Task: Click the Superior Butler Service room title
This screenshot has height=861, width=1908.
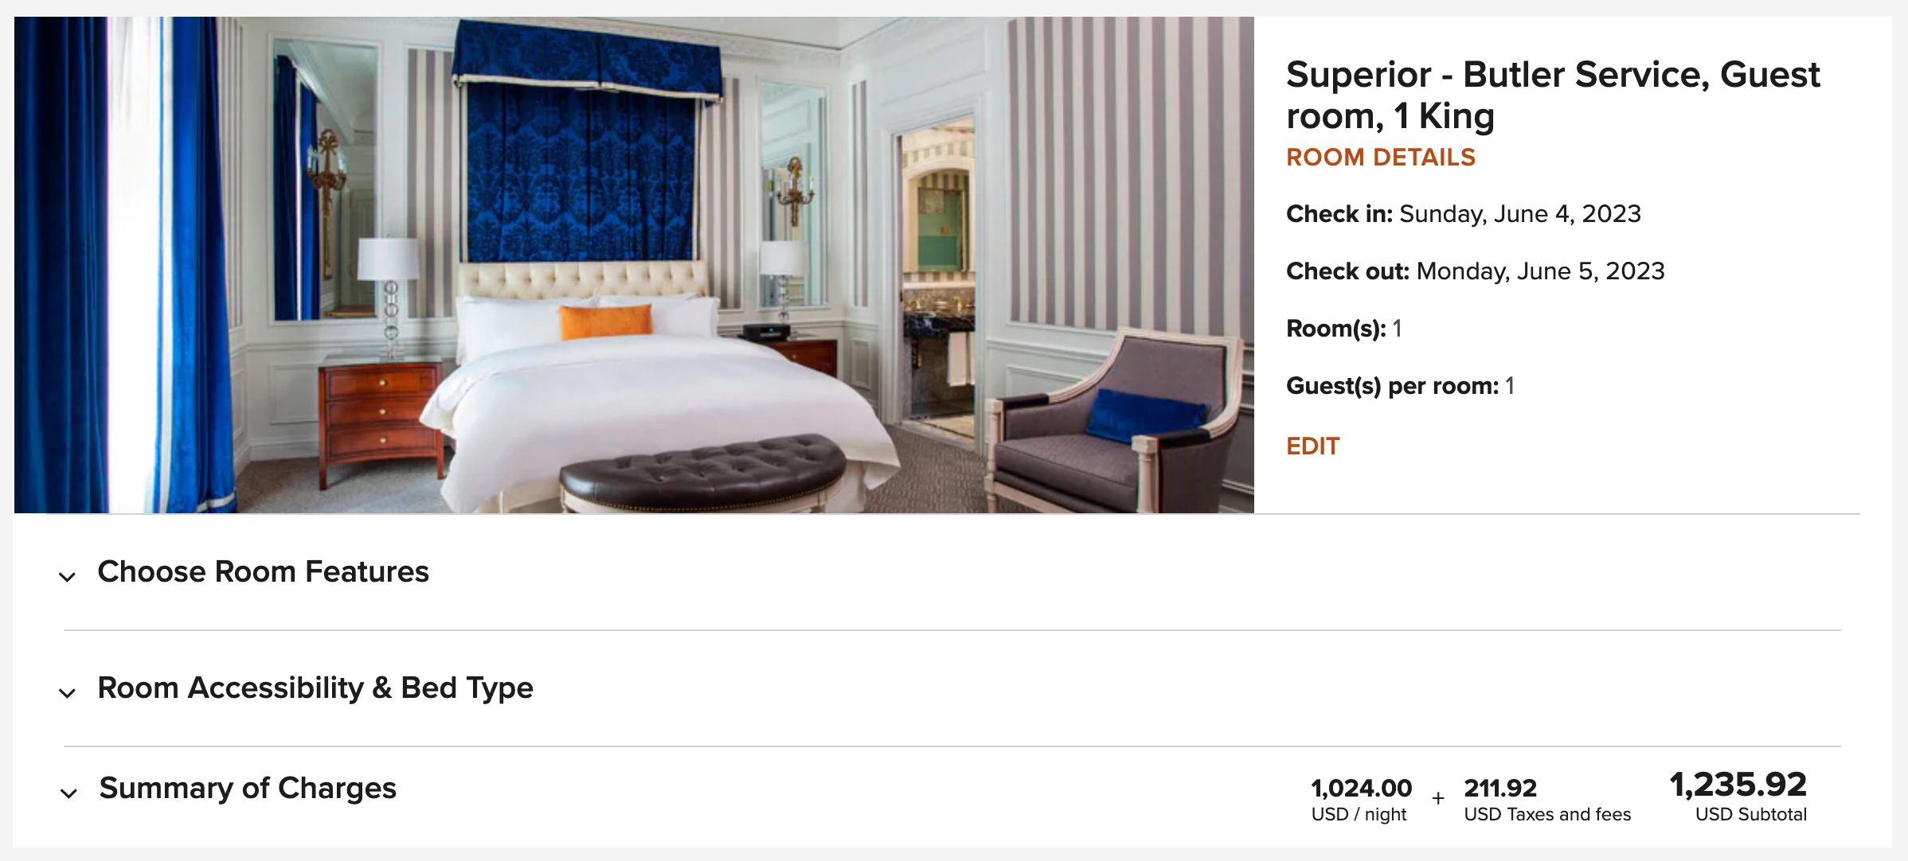Action: click(1553, 95)
